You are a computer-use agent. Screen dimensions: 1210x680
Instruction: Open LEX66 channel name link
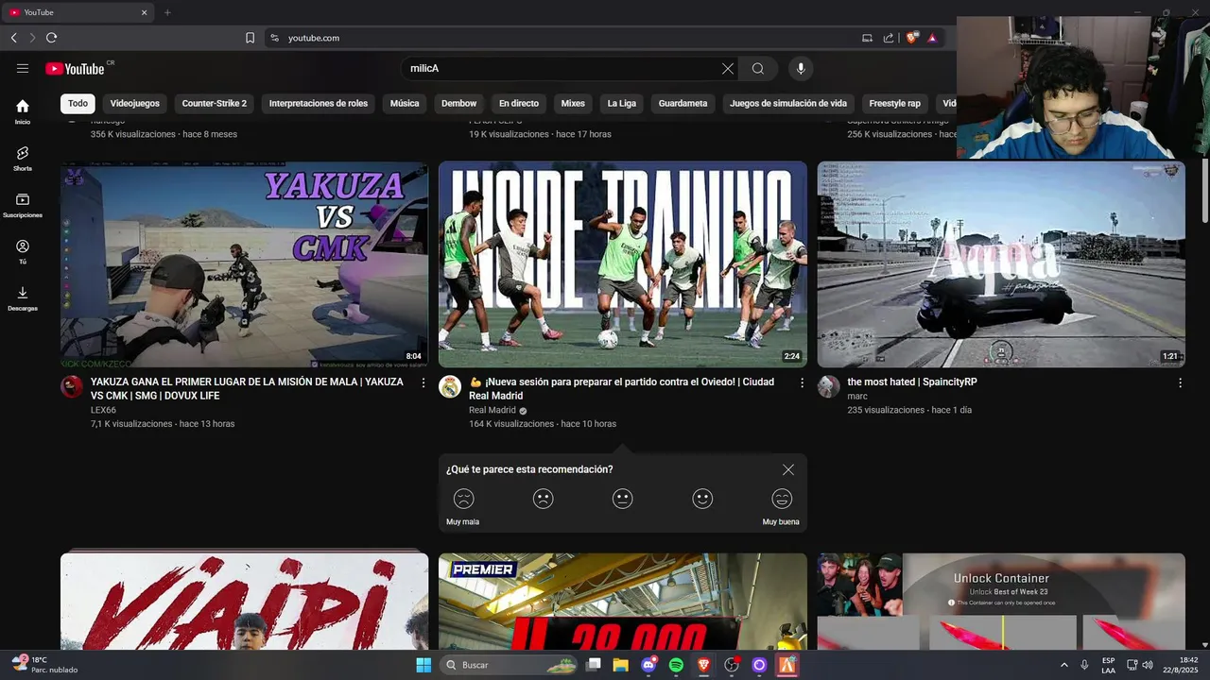103,410
